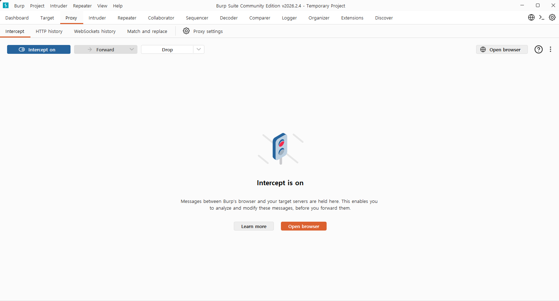Open the settings gear icon at top right
Image resolution: width=559 pixels, height=301 pixels.
click(552, 17)
